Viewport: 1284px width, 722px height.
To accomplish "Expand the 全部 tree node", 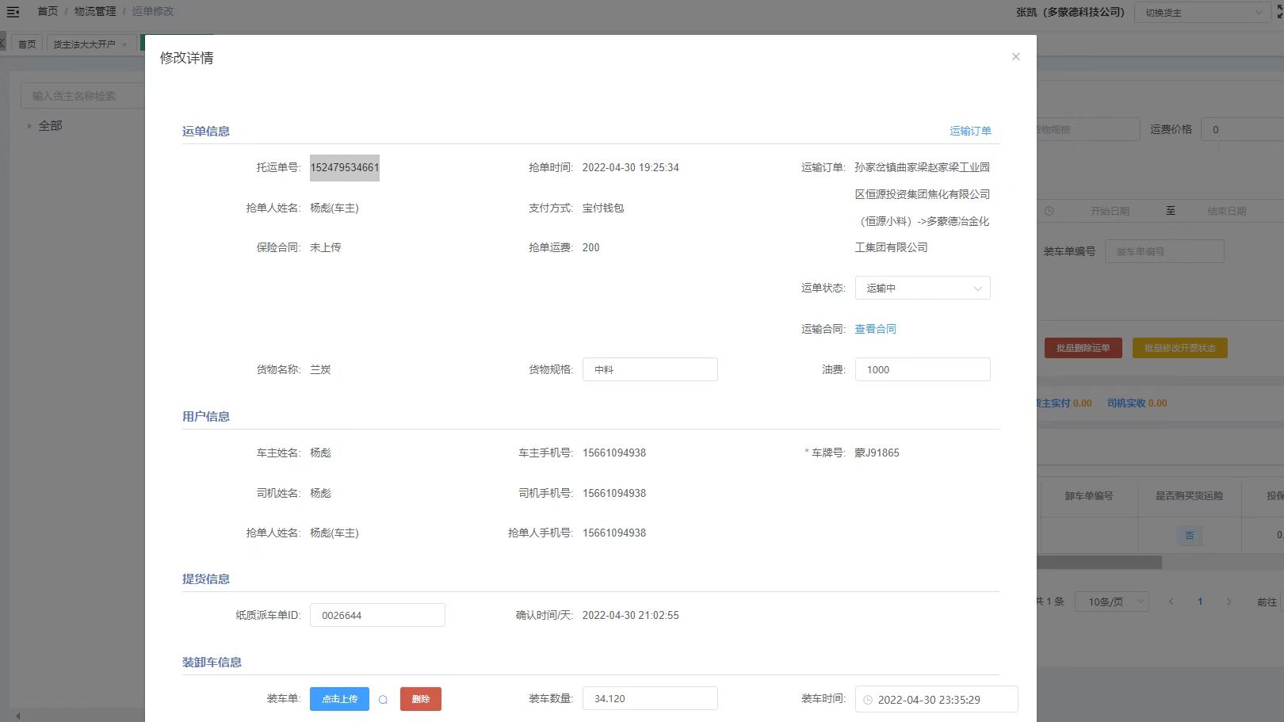I will [x=29, y=126].
